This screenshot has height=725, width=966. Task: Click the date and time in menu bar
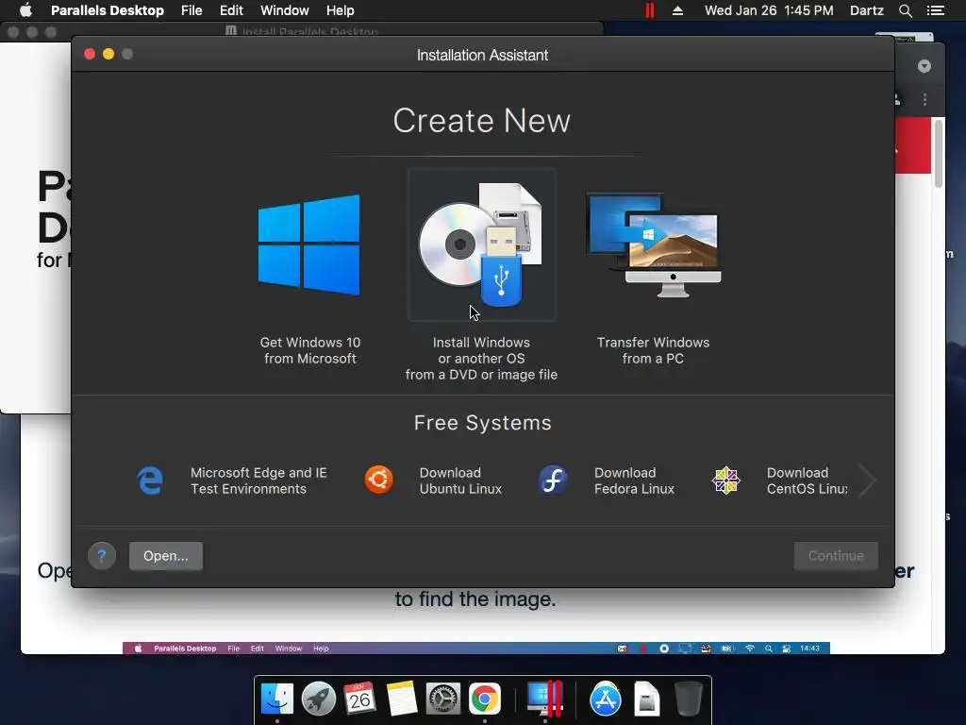coord(769,10)
